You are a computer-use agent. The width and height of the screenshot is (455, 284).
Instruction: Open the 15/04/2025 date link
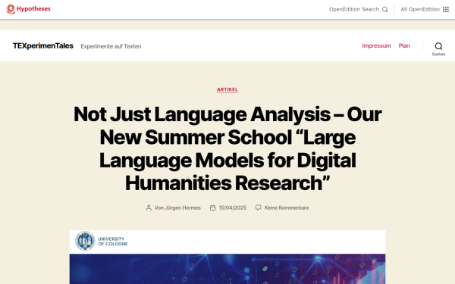point(233,208)
